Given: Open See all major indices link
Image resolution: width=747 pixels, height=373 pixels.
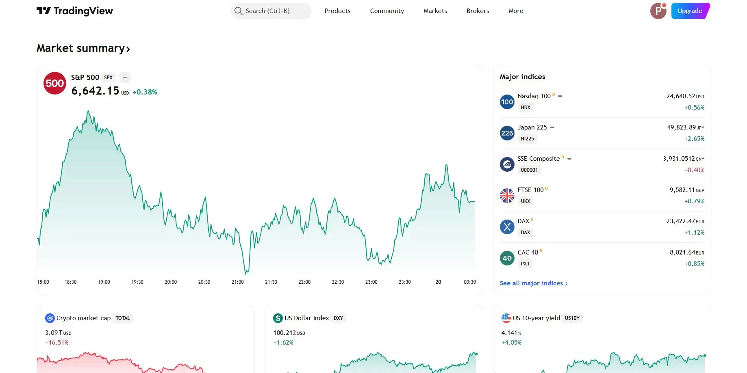Looking at the screenshot, I should pyautogui.click(x=533, y=283).
